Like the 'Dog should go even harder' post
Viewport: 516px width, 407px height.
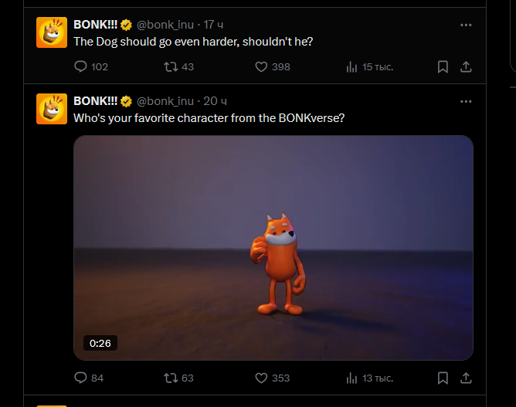click(x=261, y=67)
